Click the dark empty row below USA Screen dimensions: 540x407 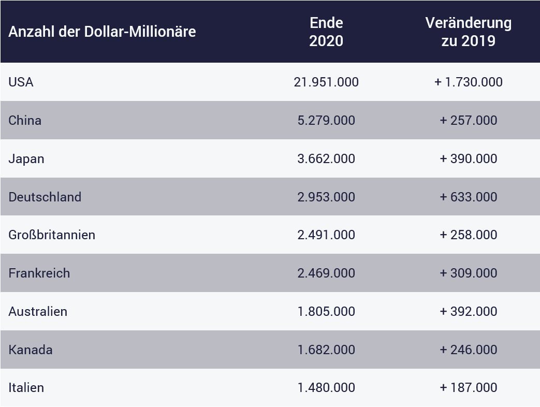point(270,120)
